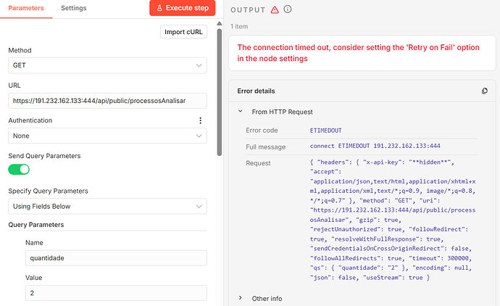Click the output error warning triangle icon

click(x=274, y=9)
